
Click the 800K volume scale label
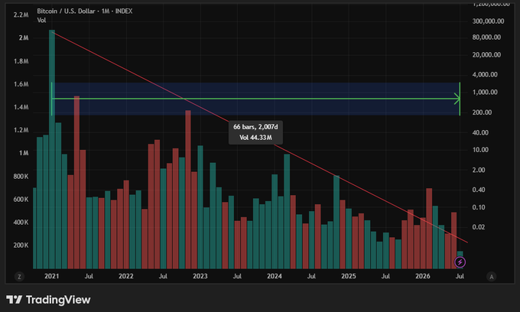21,177
